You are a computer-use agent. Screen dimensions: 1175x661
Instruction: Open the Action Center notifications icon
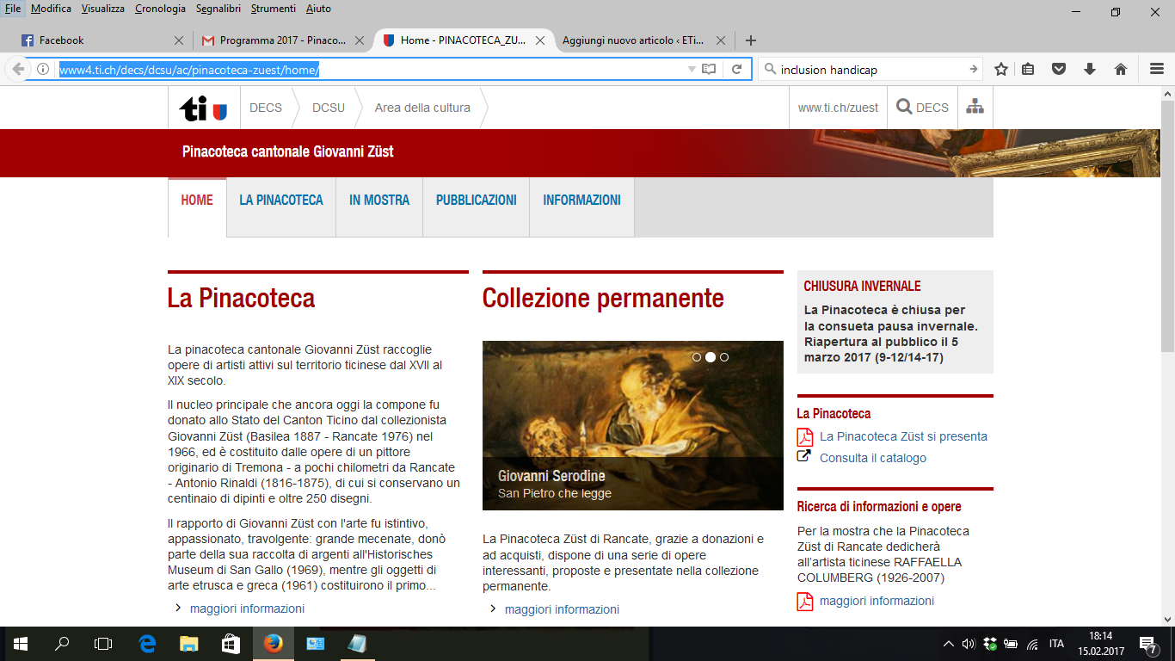1147,644
